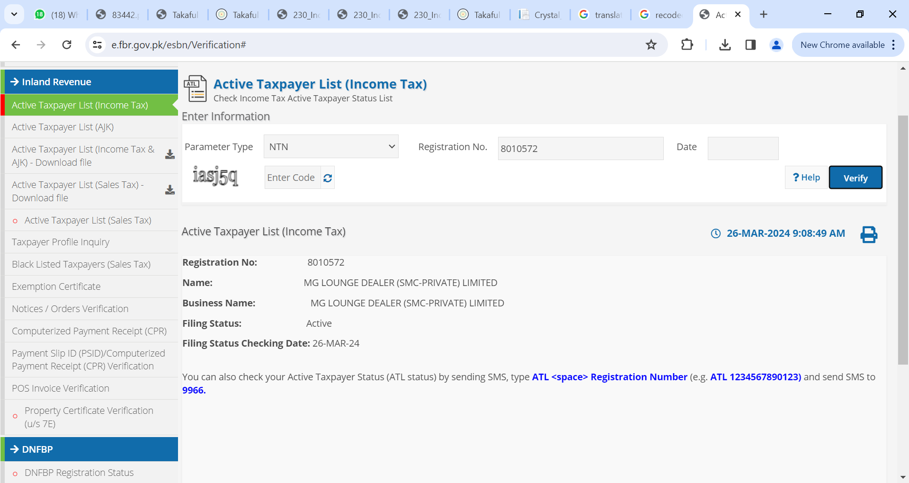Viewport: 909px width, 483px height.
Task: Click the Enter Code captcha field
Action: [x=292, y=178]
